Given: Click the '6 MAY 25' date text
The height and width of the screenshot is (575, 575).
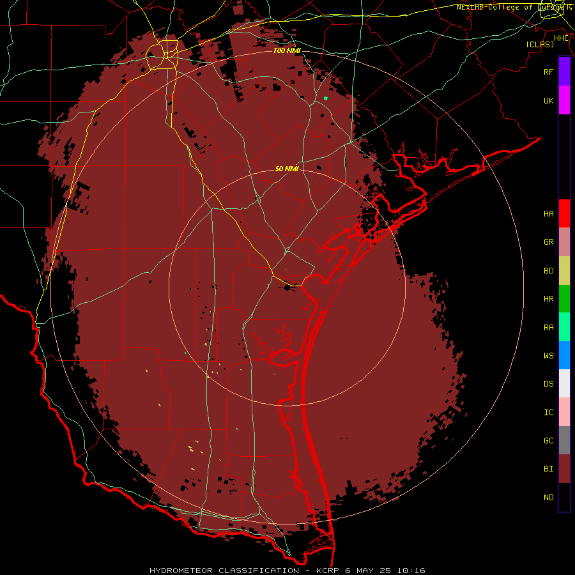Looking at the screenshot, I should click(368, 571).
